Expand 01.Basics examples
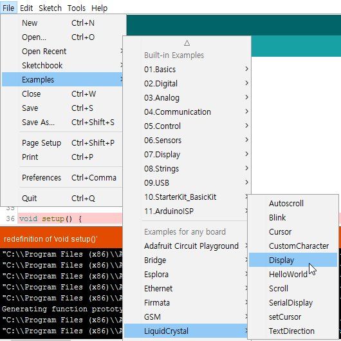Image resolution: width=341 pixels, height=341 pixels. [187, 69]
